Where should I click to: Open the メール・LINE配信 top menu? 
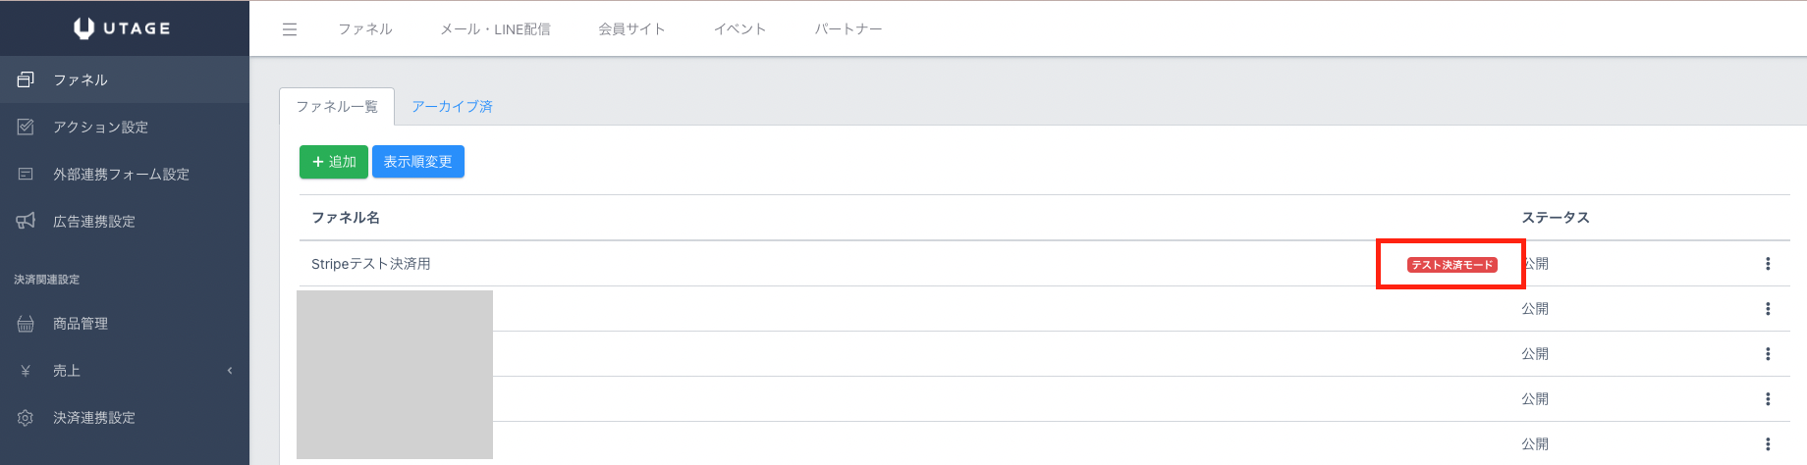click(x=495, y=29)
